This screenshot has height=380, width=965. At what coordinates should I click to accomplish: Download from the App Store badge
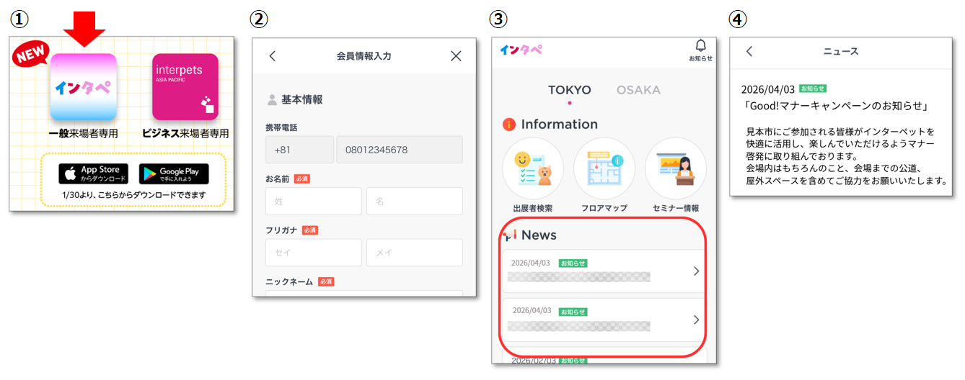[x=94, y=173]
